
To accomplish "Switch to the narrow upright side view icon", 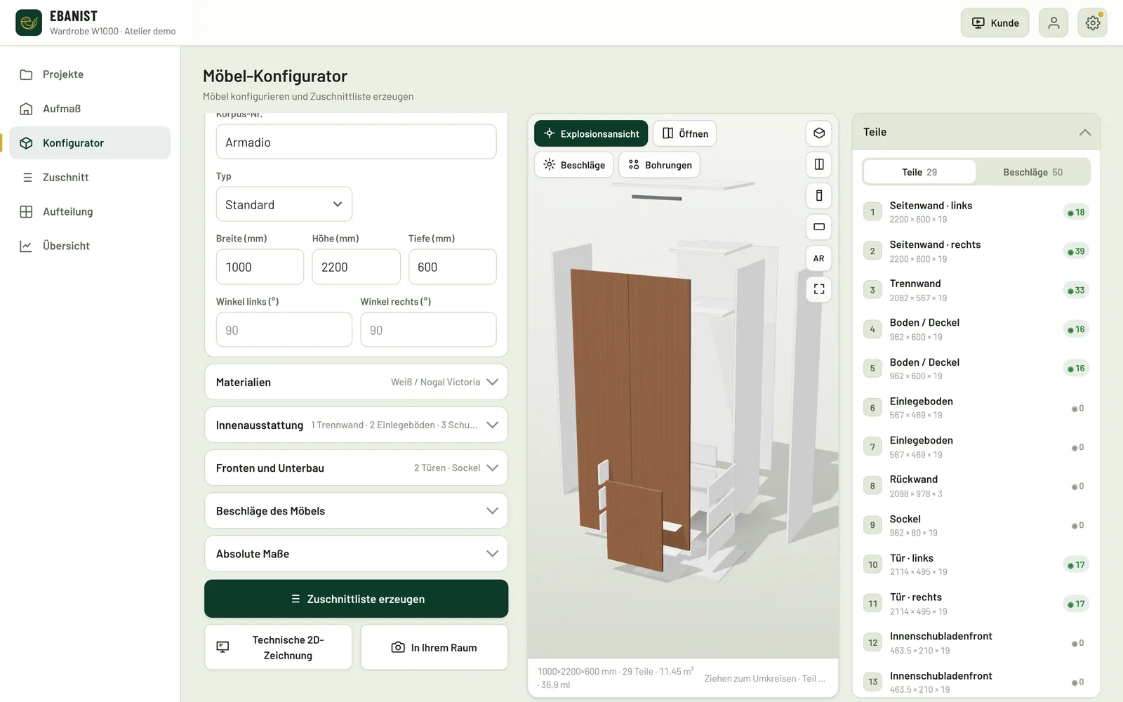I will click(x=819, y=196).
